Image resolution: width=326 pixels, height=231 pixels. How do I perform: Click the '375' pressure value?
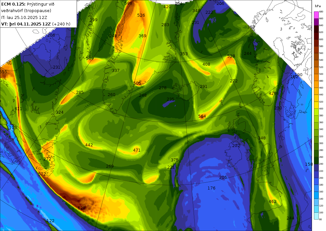pyautogui.click(x=175, y=160)
